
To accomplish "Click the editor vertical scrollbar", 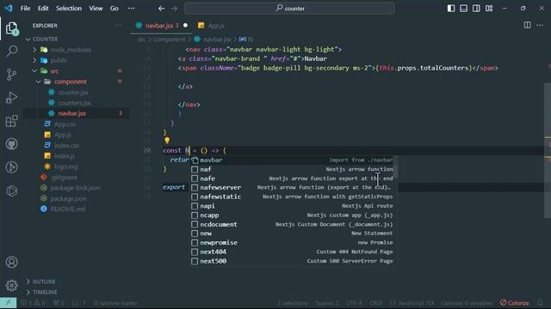I will tap(548, 151).
